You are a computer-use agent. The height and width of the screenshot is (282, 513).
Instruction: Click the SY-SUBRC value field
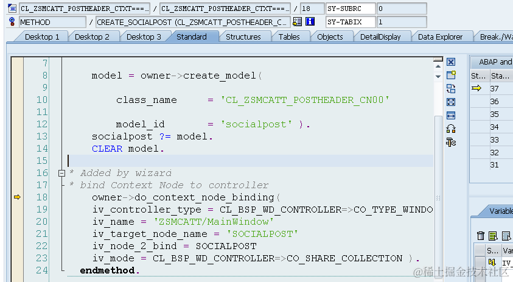click(x=402, y=9)
